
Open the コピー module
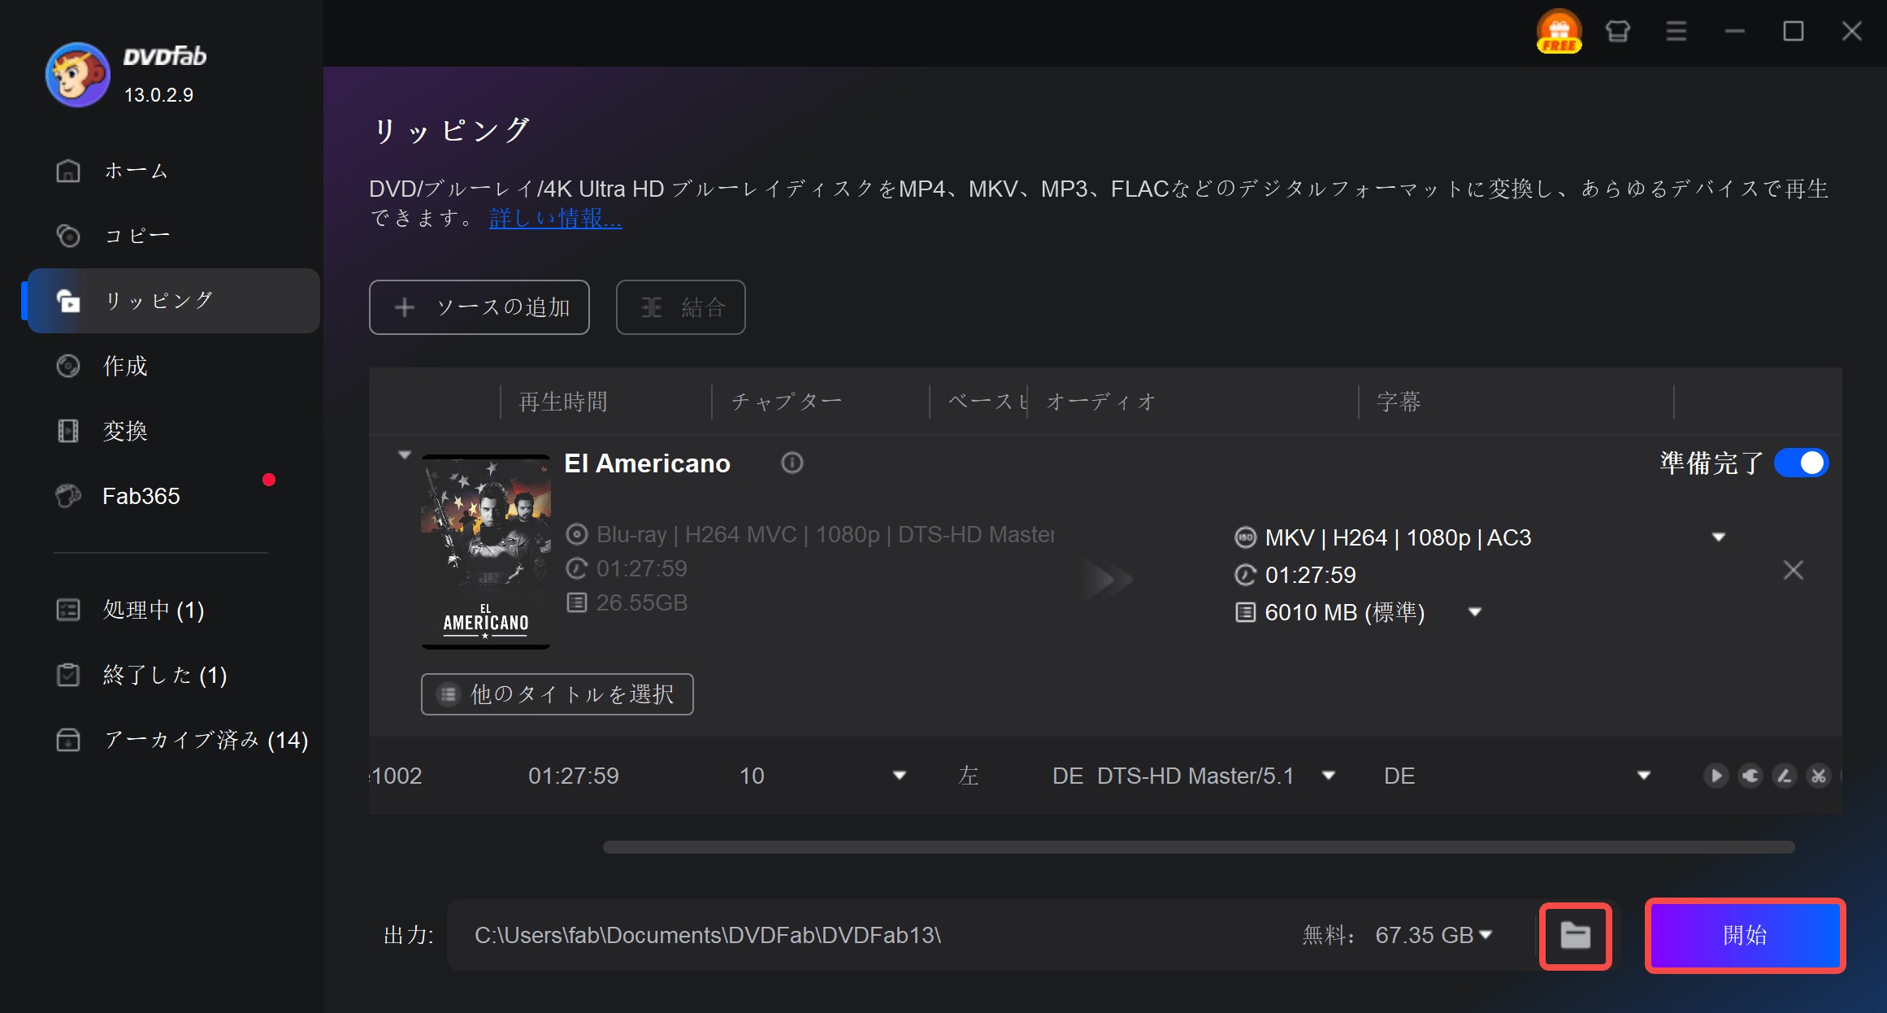point(172,236)
